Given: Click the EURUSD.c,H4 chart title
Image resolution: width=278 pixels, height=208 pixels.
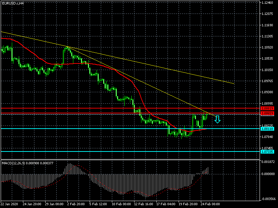Looking at the screenshot, I should tap(13, 3).
